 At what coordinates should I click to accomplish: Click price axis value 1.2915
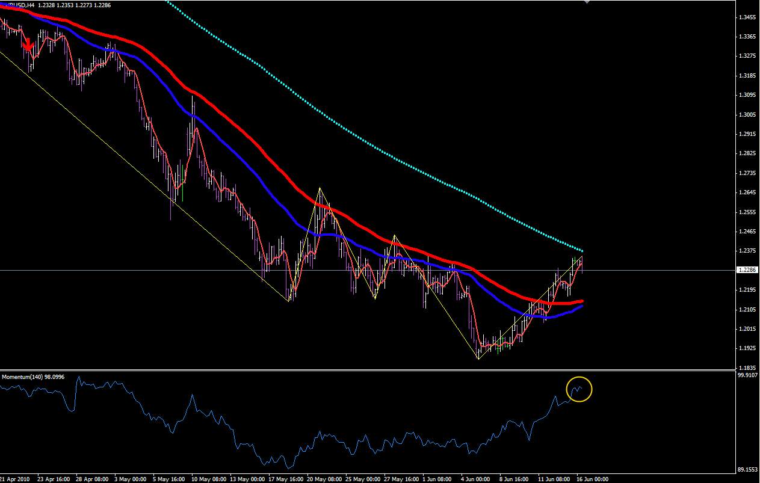(747, 134)
